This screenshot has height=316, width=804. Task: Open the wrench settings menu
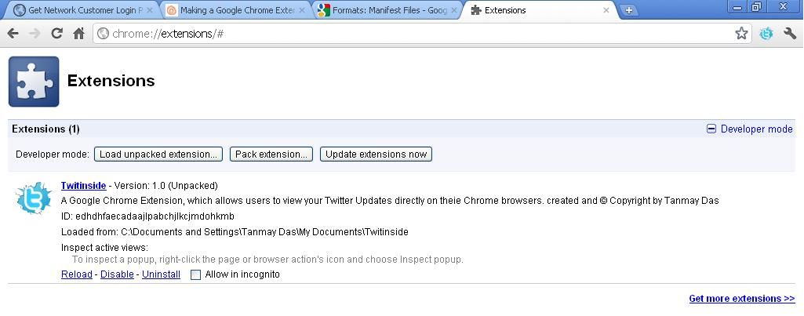coord(789,34)
